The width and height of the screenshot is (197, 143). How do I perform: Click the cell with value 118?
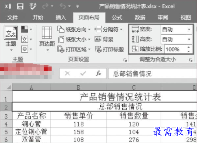[78, 124]
